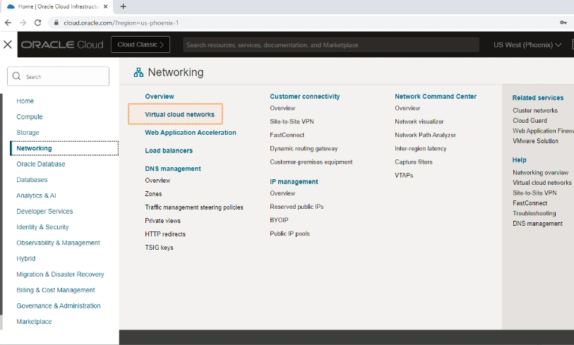Select Governance & Administration menu item
The height and width of the screenshot is (345, 574).
59,305
